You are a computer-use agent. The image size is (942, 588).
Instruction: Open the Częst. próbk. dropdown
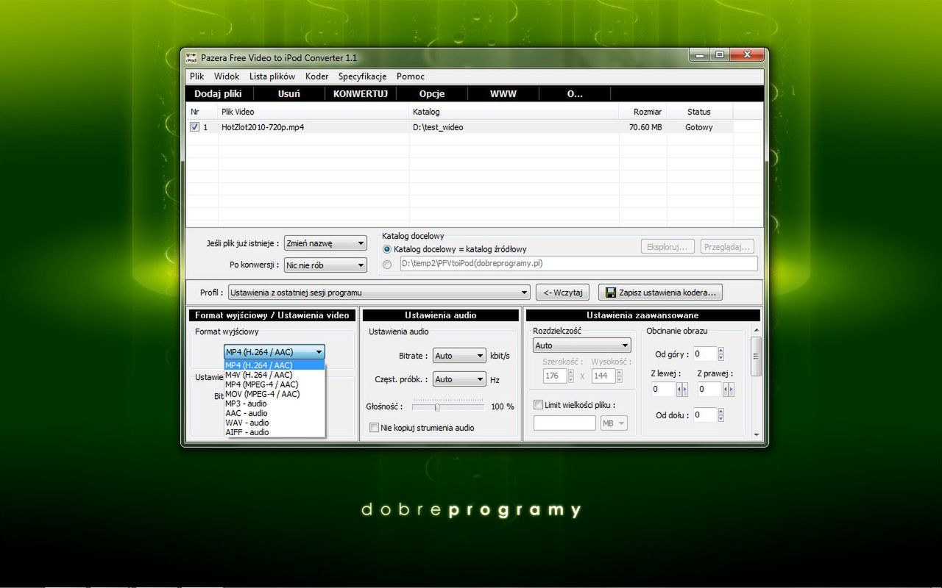point(459,379)
